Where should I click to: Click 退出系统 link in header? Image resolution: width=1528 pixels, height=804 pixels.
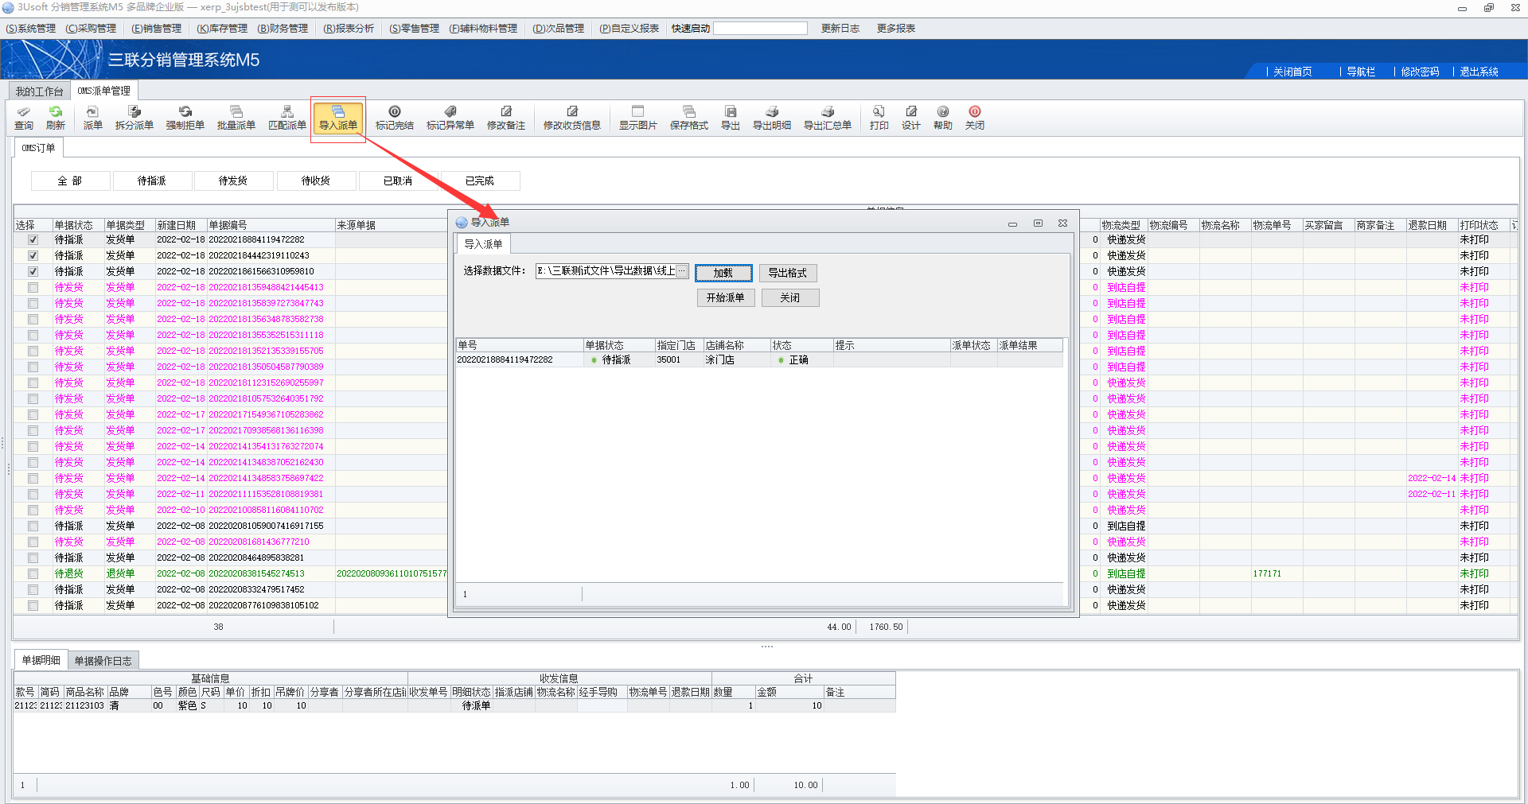coord(1479,72)
